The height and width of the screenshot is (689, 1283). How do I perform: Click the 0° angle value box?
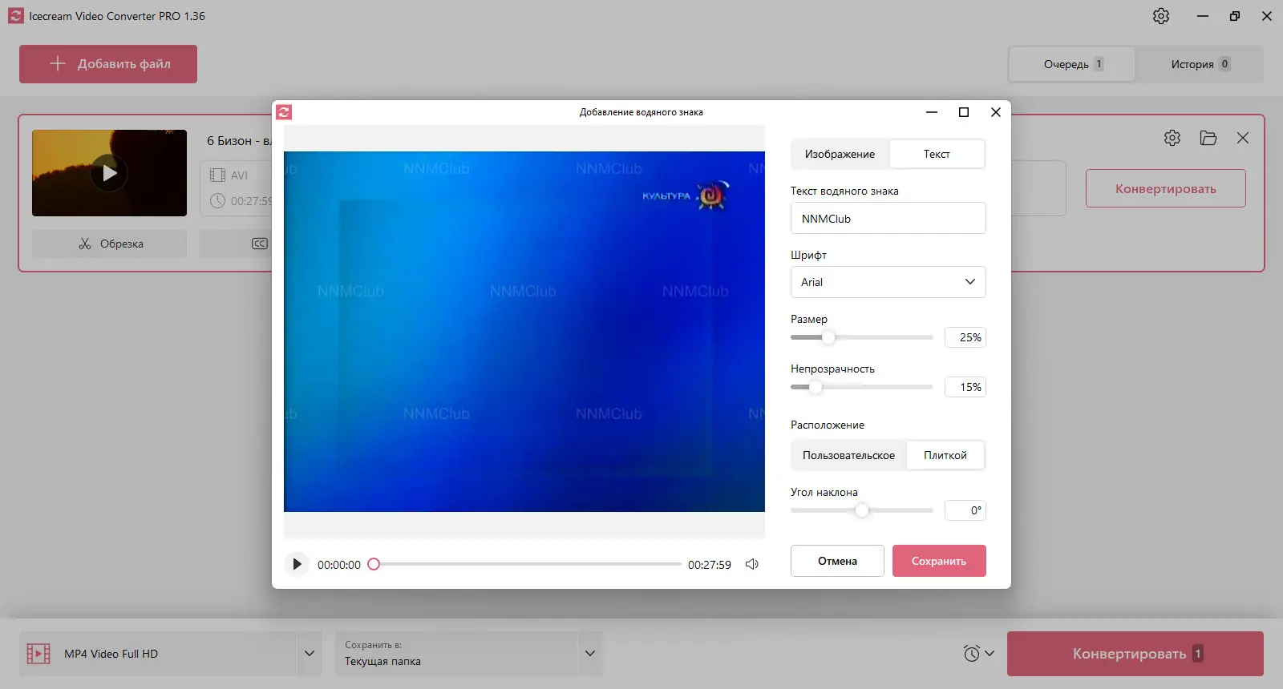(965, 510)
